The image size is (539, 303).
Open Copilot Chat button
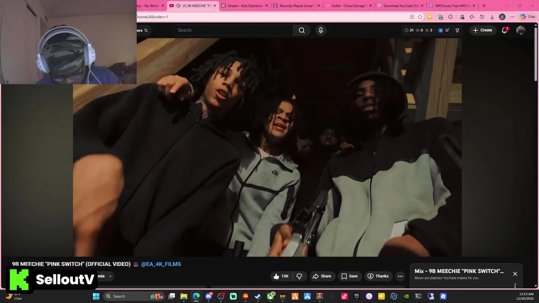point(528,17)
